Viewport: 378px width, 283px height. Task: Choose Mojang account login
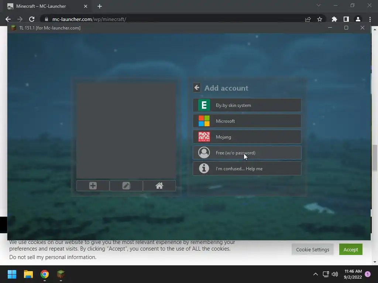tap(247, 137)
